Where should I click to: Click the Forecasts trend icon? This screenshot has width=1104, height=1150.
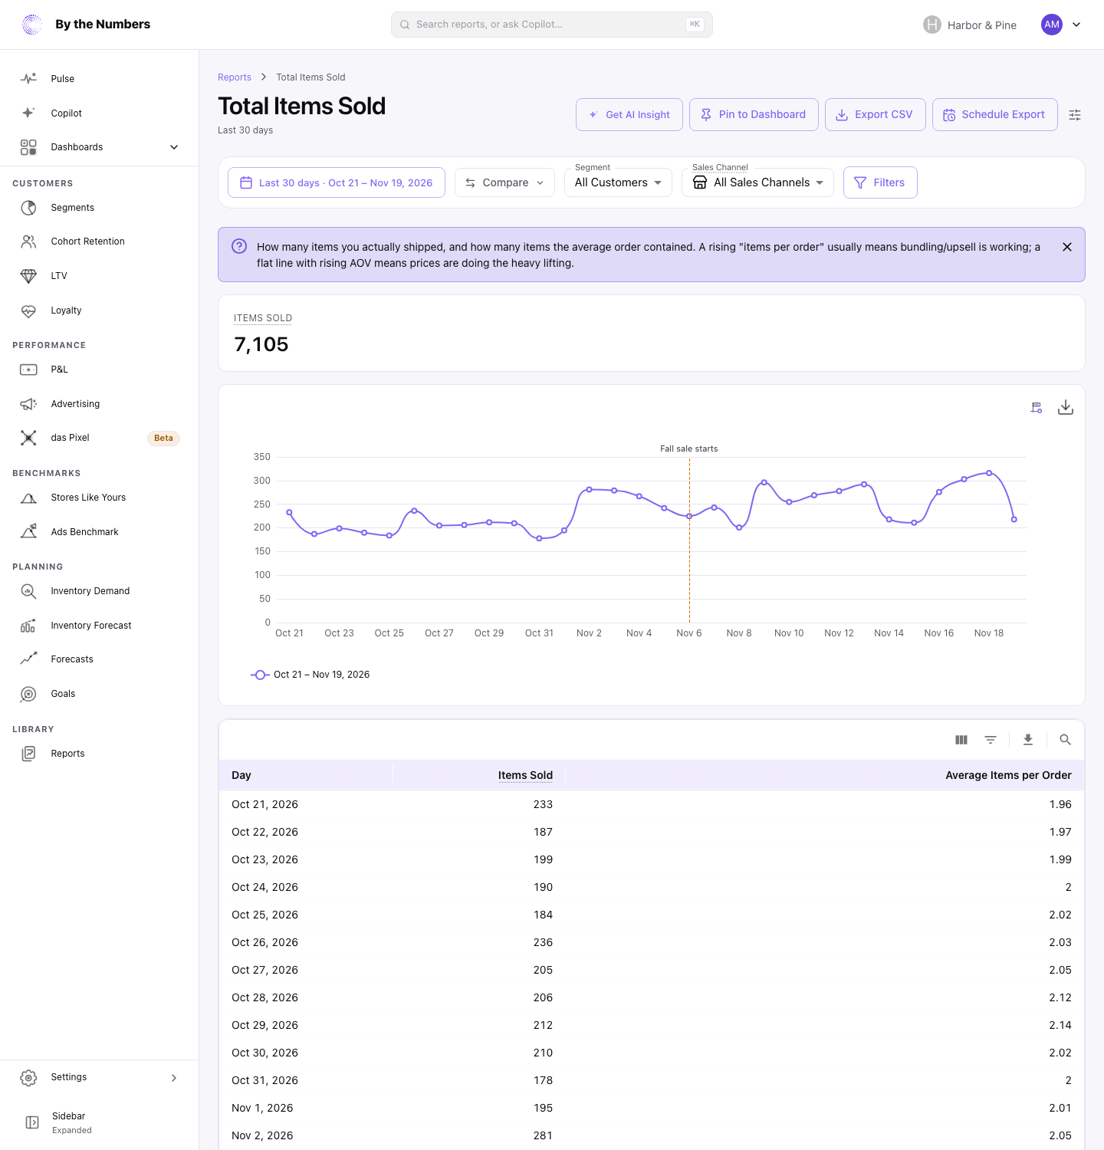click(28, 659)
